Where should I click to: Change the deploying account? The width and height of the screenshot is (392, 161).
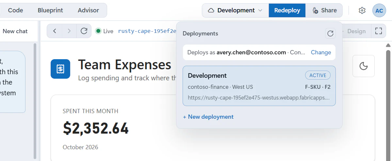click(x=321, y=52)
